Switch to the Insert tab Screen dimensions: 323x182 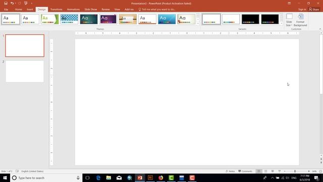click(30, 10)
